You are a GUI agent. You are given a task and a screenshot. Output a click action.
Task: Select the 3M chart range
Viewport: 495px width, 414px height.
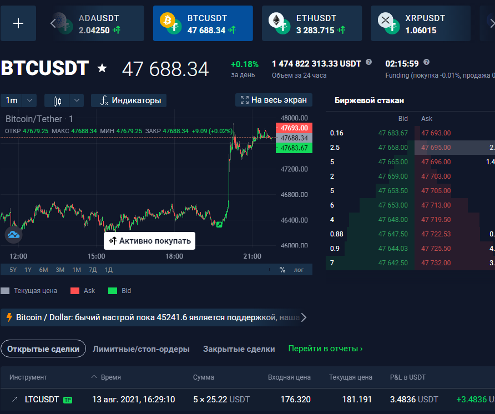point(60,270)
